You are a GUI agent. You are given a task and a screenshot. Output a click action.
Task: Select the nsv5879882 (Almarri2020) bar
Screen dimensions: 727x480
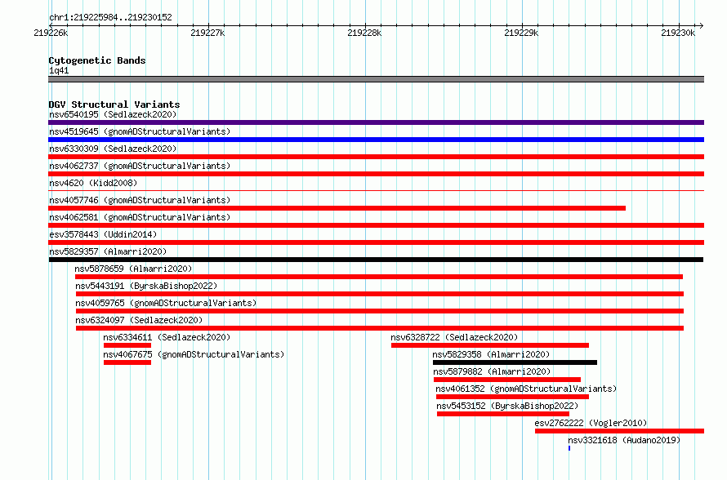[507, 380]
